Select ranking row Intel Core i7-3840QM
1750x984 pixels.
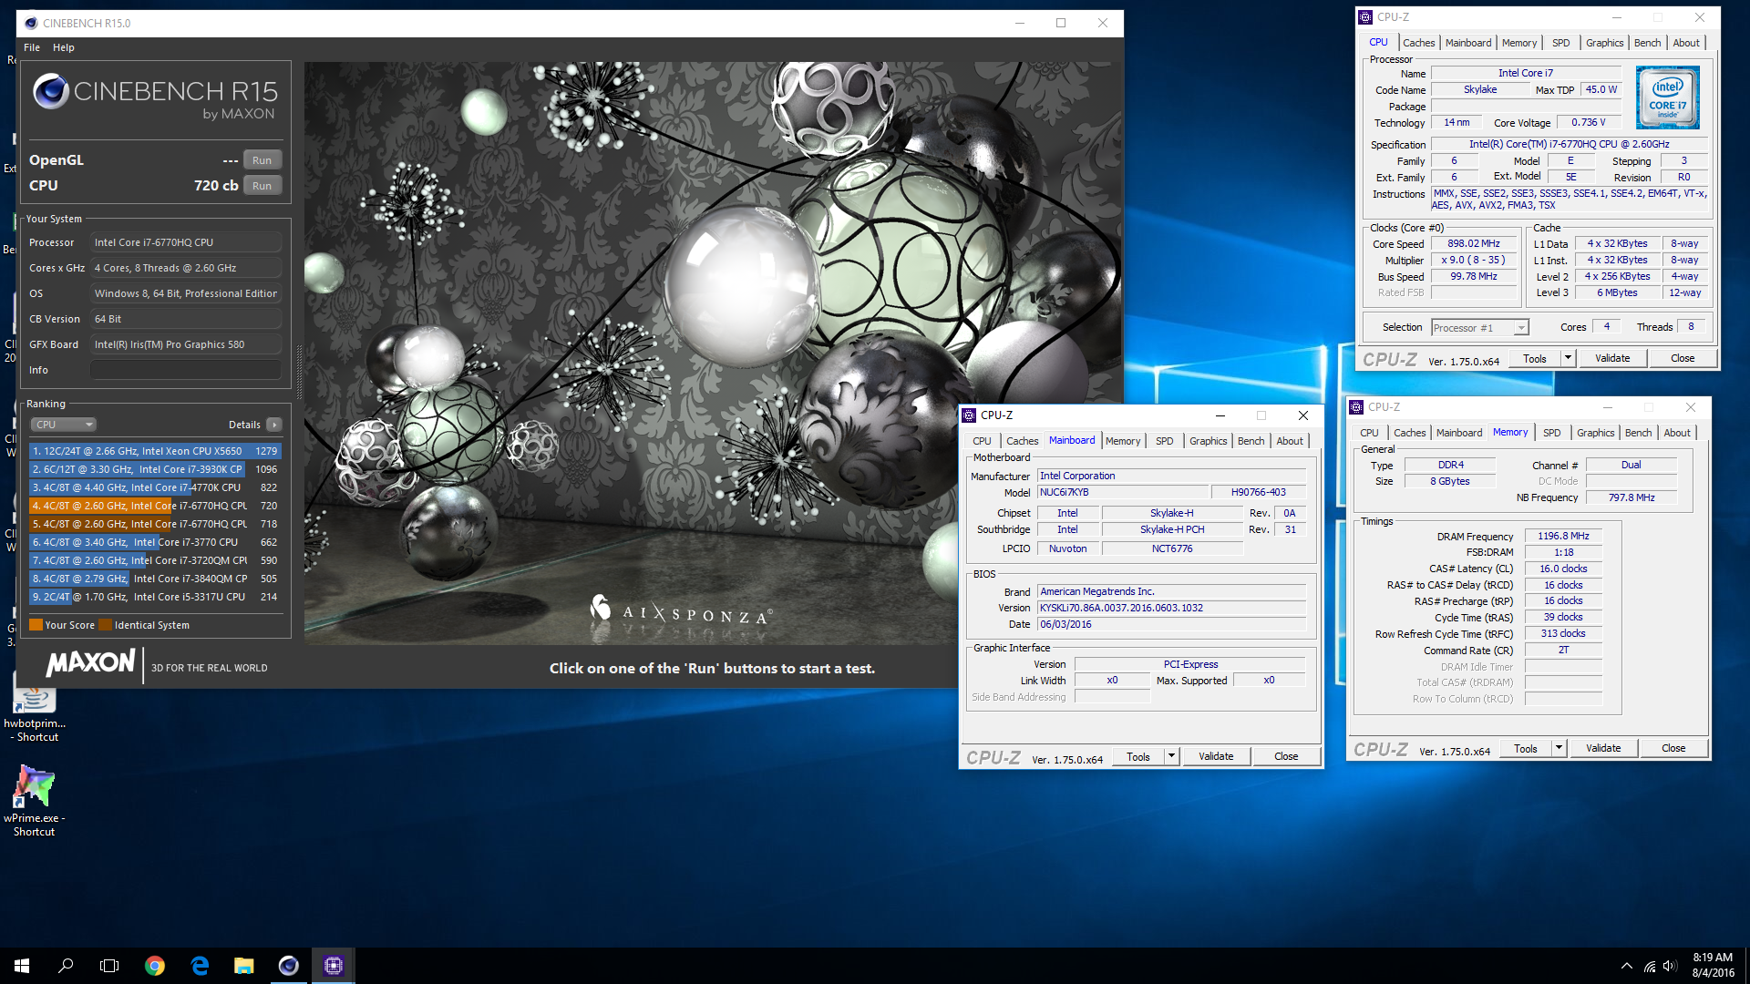155,579
